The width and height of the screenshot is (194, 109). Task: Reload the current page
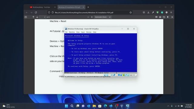[36, 12]
